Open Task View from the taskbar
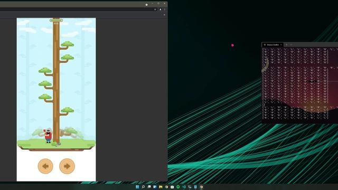Screen dimensions: 338x190 149,187
